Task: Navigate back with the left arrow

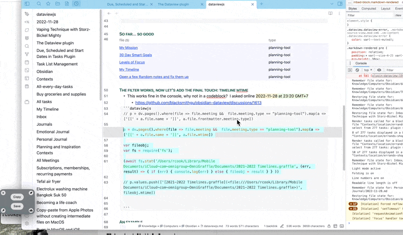Action: [109, 14]
